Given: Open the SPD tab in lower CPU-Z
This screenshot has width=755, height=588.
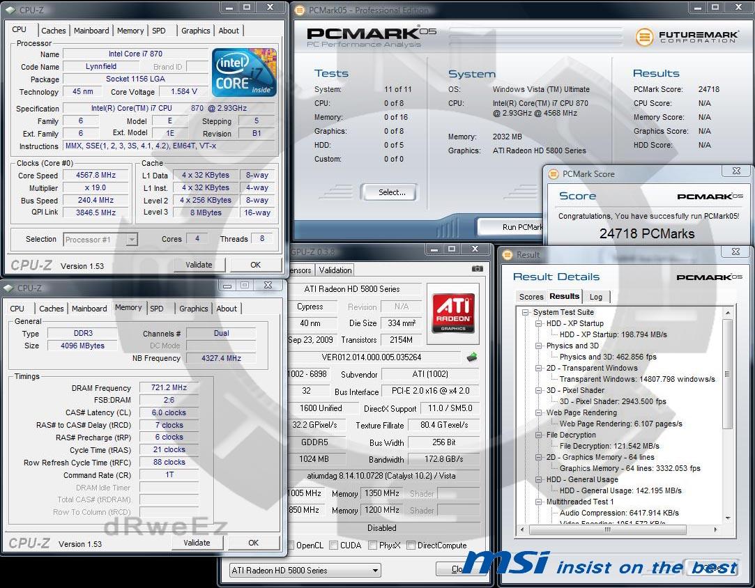Looking at the screenshot, I should [x=156, y=309].
